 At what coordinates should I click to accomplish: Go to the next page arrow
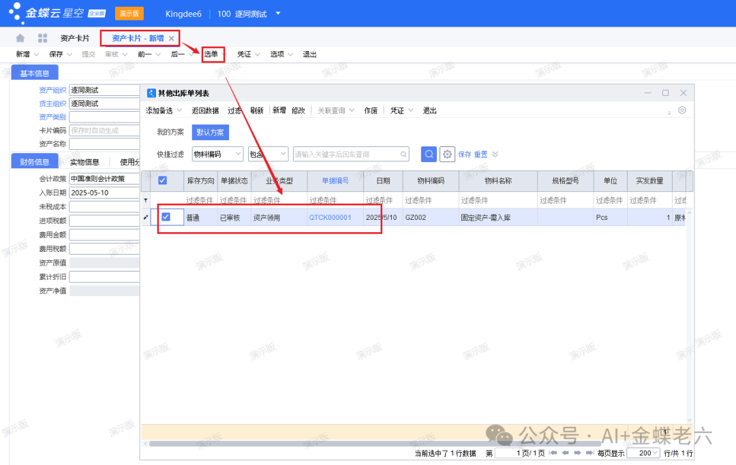(x=577, y=453)
